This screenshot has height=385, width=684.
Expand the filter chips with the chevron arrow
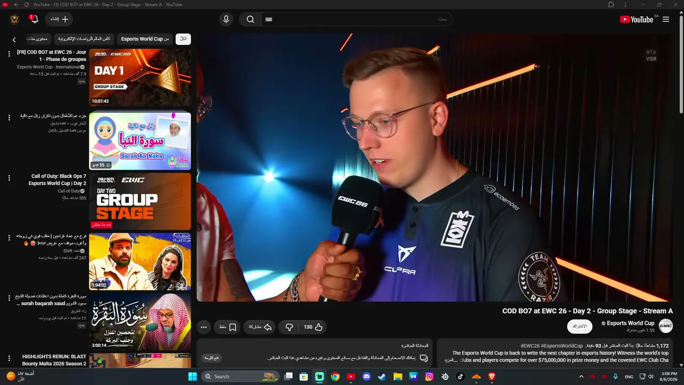[x=14, y=40]
